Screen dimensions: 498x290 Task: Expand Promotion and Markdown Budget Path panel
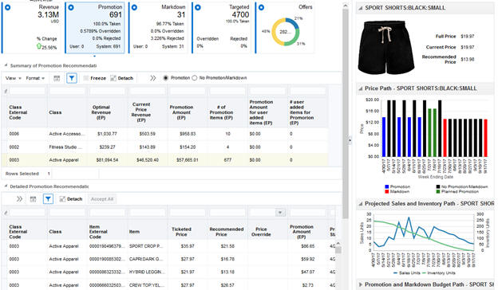[361, 284]
